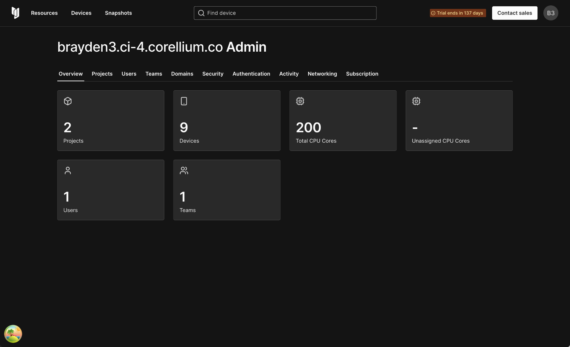Click the chip icon on Total CPU Cores card
This screenshot has width=570, height=347.
pyautogui.click(x=300, y=101)
